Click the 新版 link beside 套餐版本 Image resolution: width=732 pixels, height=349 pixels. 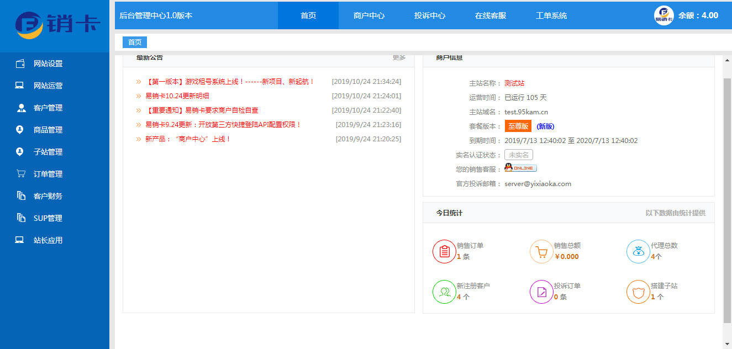click(545, 126)
